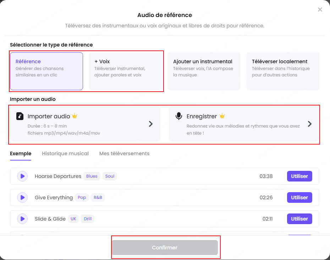Click the Drill tag on Slide & Glide

pyautogui.click(x=87, y=219)
